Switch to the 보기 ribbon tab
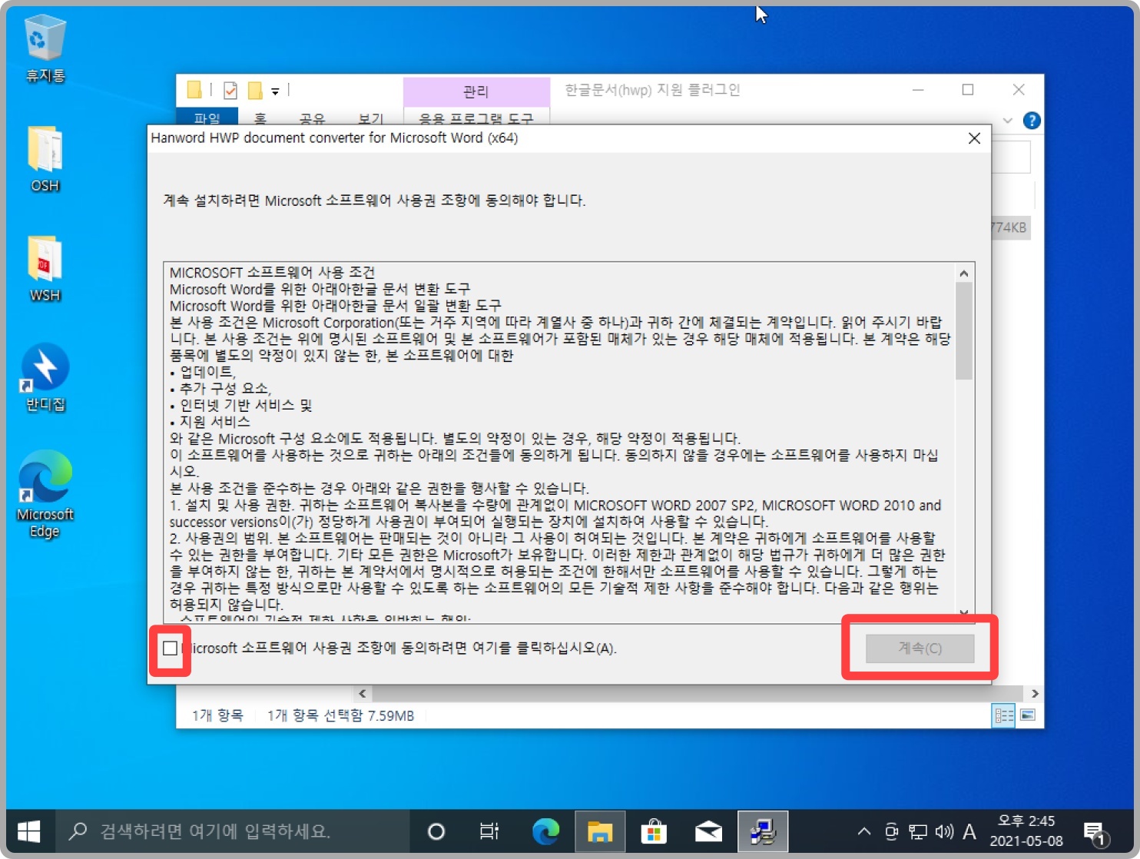The image size is (1140, 859). 370,119
